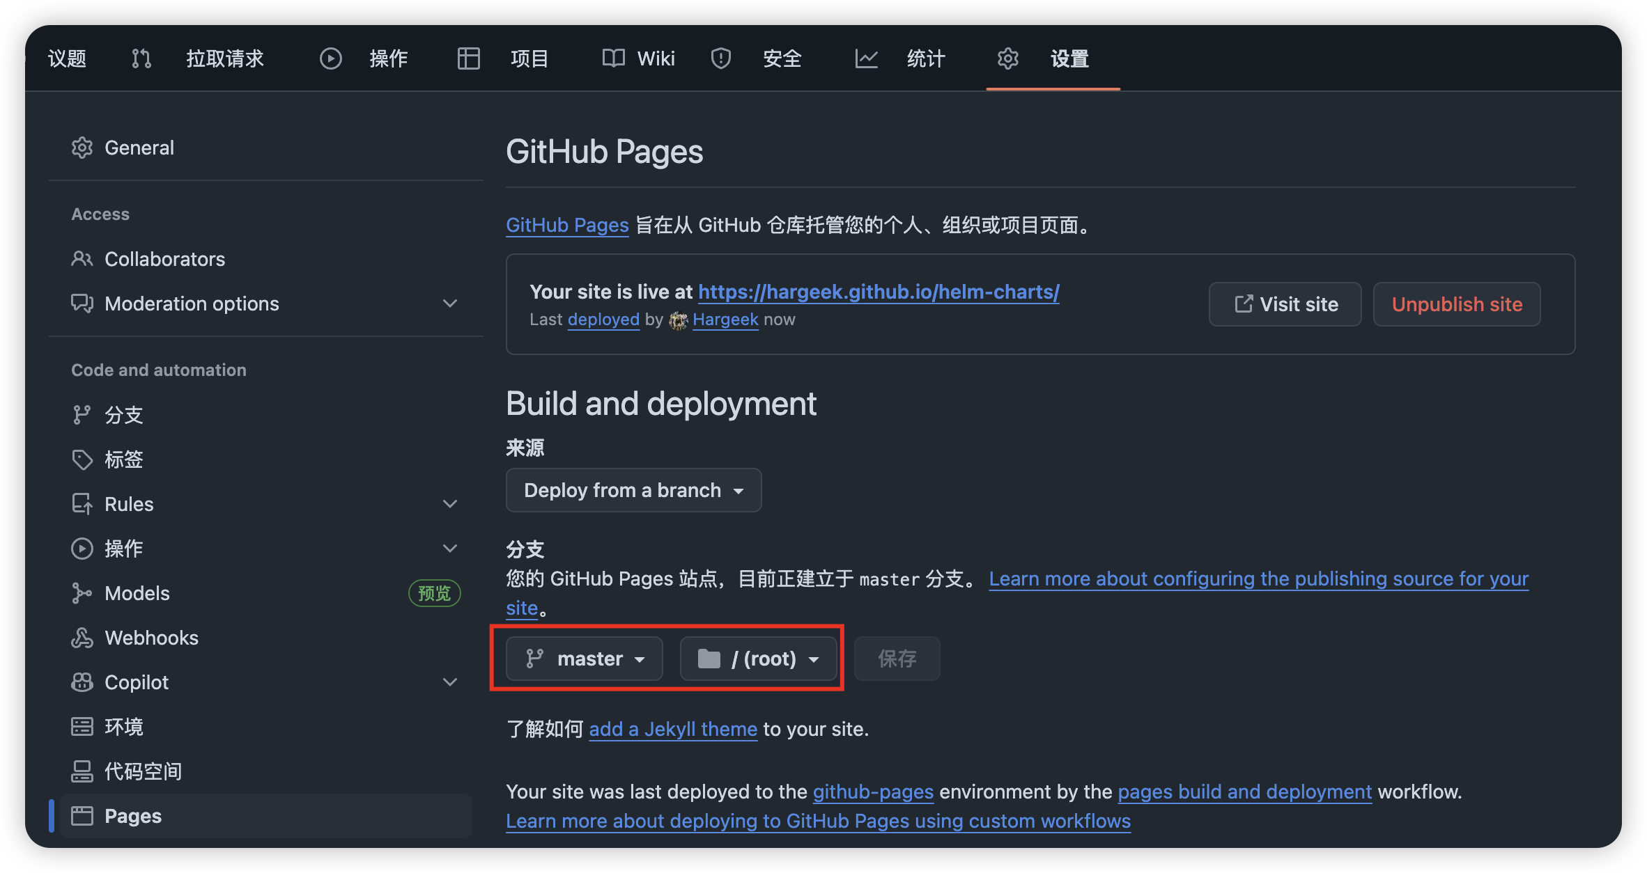Expand Moderation options section
This screenshot has width=1647, height=873.
tap(450, 304)
